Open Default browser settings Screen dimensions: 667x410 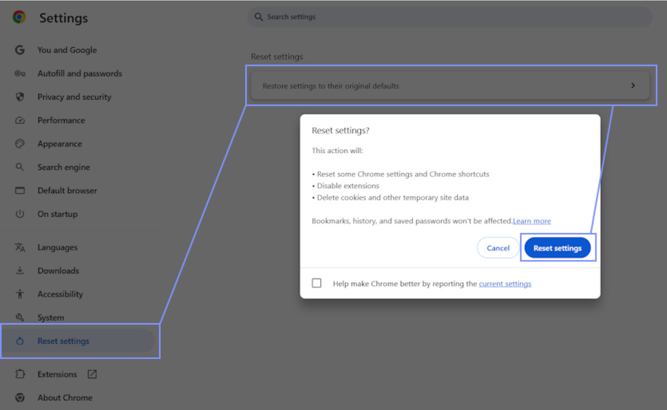pyautogui.click(x=67, y=190)
